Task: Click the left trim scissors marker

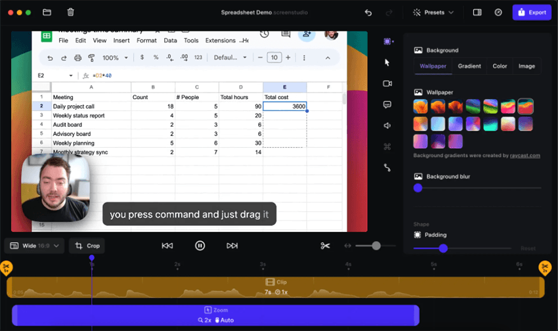Action: pyautogui.click(x=6, y=268)
